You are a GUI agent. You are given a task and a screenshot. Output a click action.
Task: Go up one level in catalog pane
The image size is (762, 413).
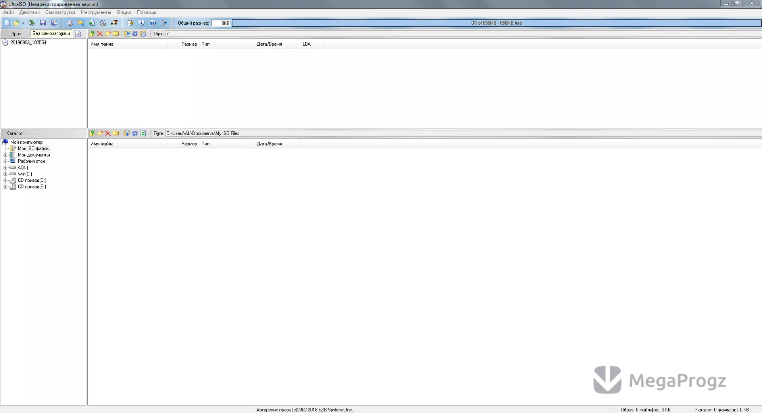click(x=92, y=133)
